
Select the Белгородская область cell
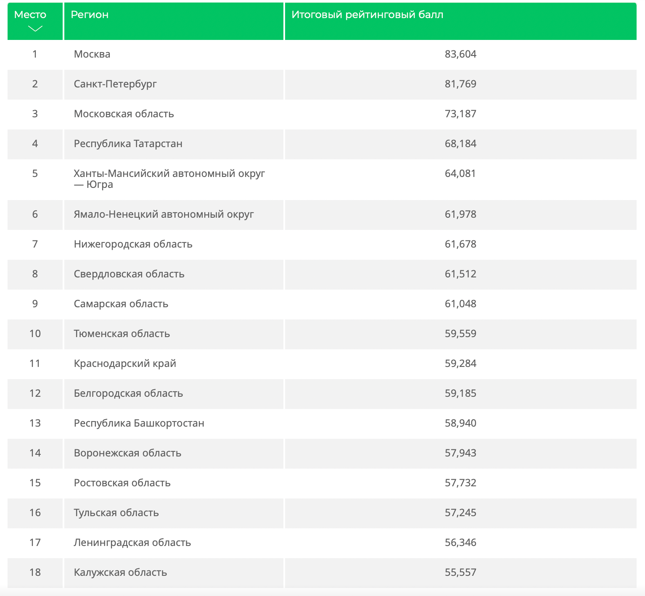tap(174, 394)
